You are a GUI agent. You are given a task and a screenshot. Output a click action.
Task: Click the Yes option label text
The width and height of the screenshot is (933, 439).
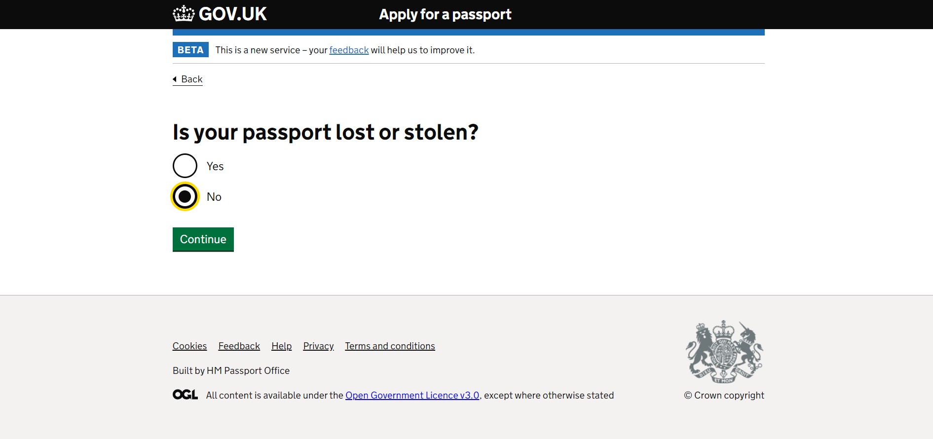pyautogui.click(x=215, y=166)
